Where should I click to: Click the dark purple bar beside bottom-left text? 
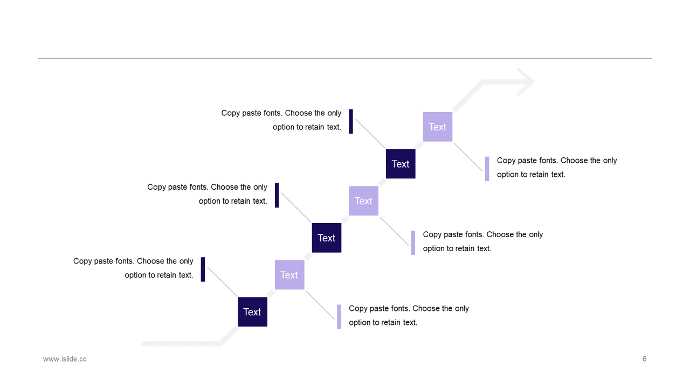[x=203, y=269]
